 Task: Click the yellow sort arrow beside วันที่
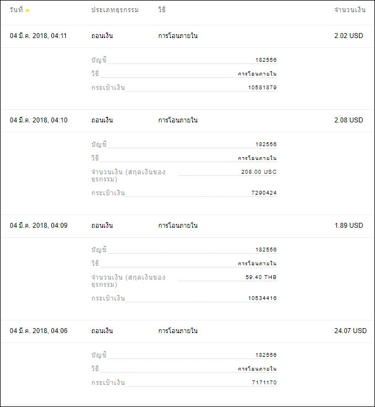coord(28,10)
